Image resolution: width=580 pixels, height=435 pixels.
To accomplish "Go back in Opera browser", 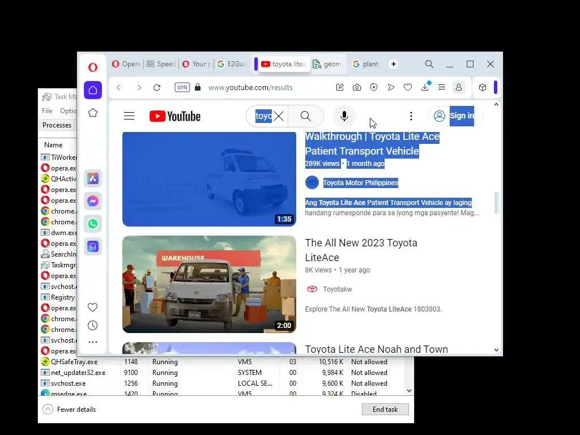I will pos(118,88).
